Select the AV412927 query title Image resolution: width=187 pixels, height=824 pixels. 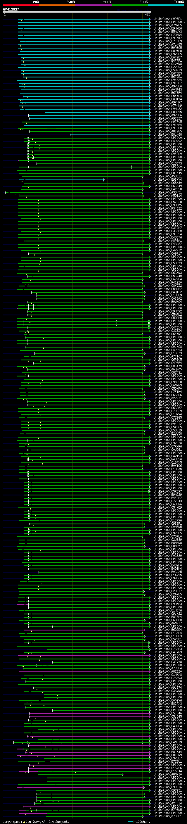coord(11,10)
